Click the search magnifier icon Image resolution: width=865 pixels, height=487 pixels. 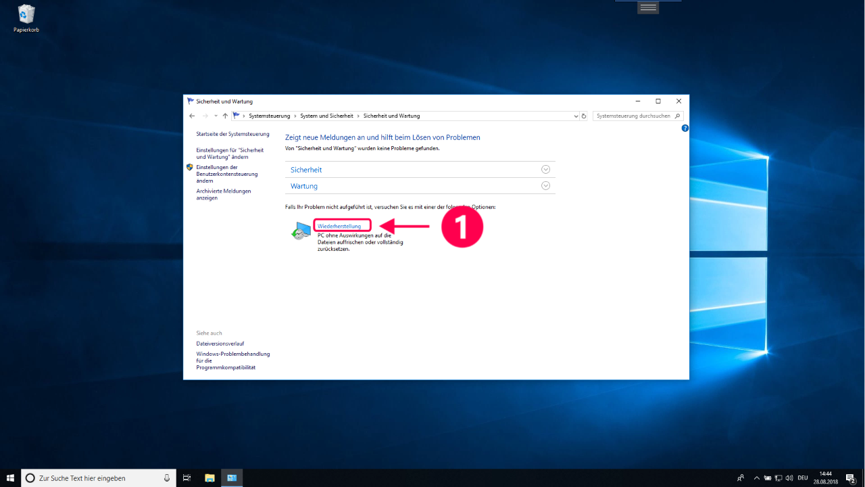point(678,116)
